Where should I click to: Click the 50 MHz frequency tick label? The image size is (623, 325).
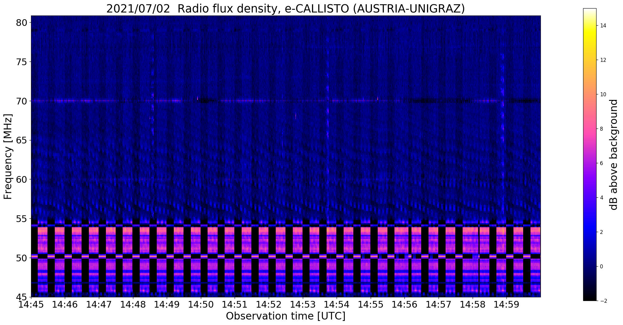tap(22, 258)
